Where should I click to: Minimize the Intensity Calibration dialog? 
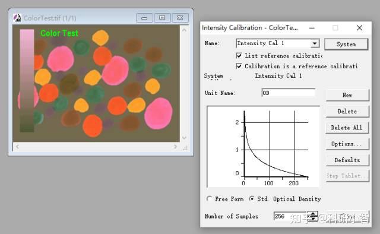(x=312, y=28)
